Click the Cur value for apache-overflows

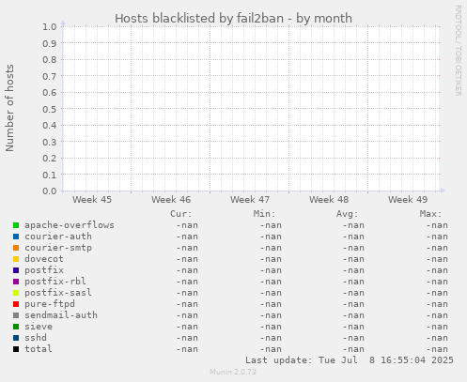[x=187, y=225]
